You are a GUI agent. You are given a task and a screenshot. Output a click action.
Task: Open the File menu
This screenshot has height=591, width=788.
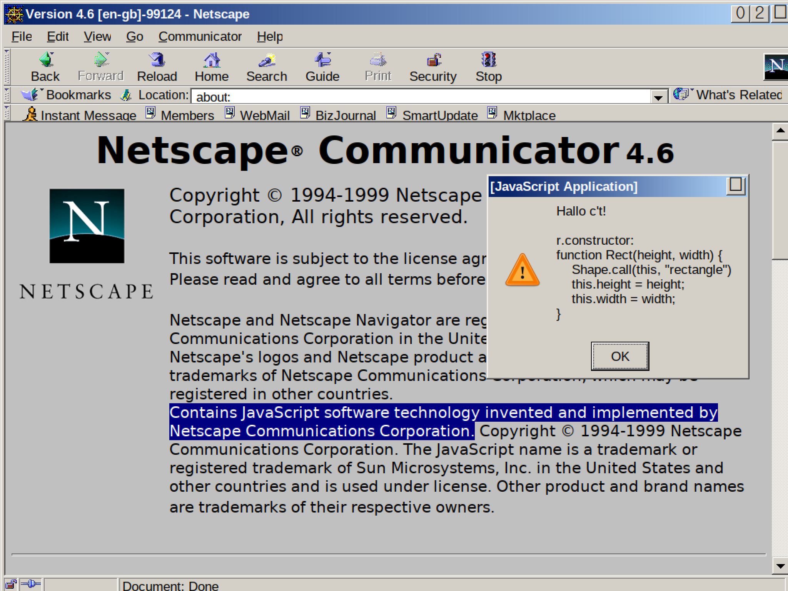pyautogui.click(x=22, y=37)
